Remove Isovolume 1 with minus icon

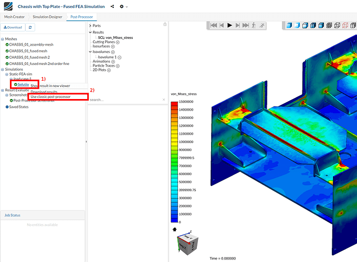click(120, 57)
